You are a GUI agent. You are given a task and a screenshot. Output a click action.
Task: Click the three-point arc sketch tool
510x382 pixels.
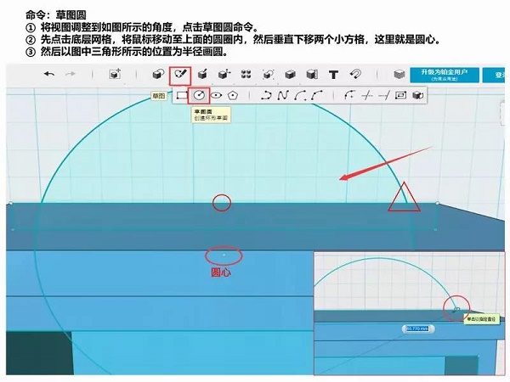tap(299, 96)
